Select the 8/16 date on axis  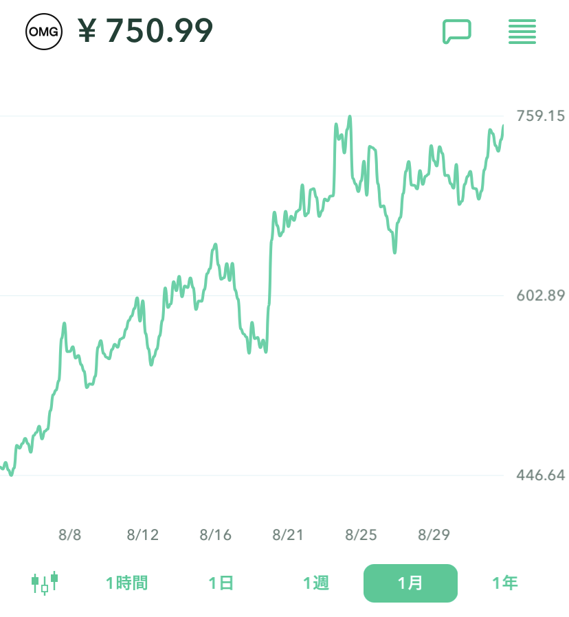point(216,535)
